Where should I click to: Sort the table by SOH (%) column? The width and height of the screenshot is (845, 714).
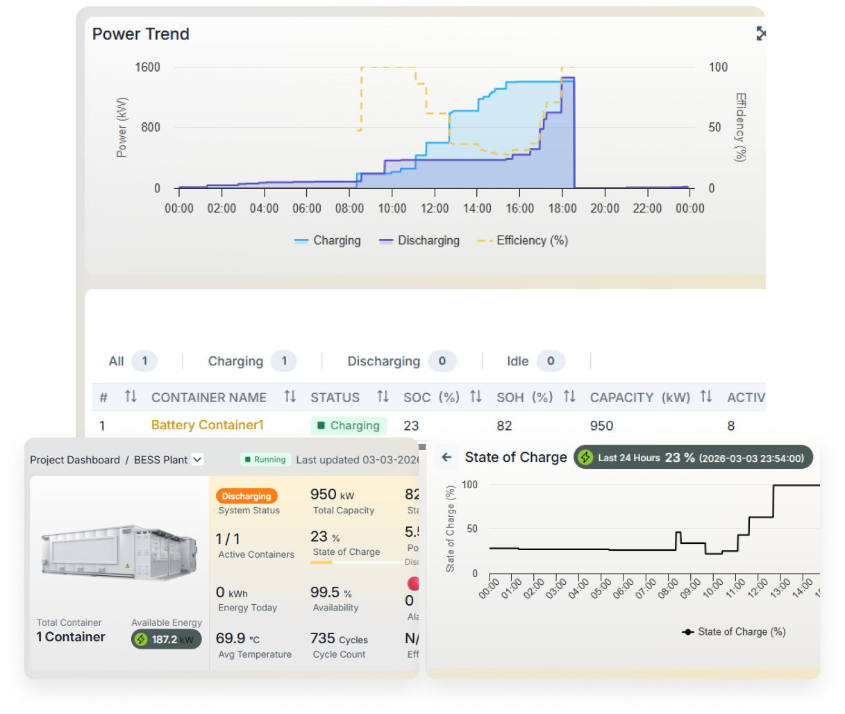tap(569, 397)
